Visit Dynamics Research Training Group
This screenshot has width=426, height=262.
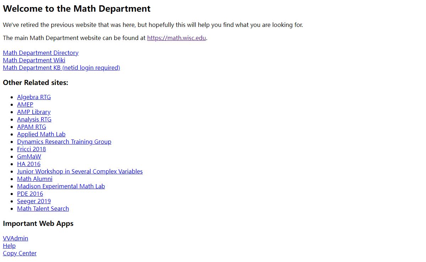[x=64, y=142]
